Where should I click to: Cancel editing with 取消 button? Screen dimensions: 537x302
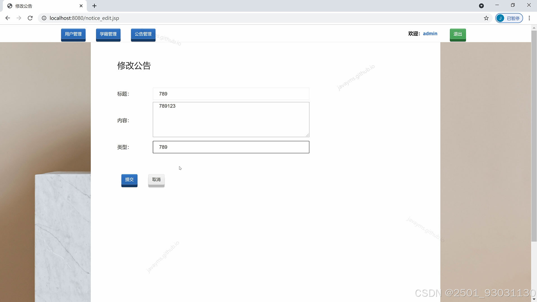[156, 180]
